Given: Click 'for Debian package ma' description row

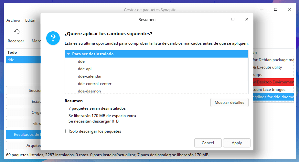Looking at the screenshot, I should tap(273, 60).
